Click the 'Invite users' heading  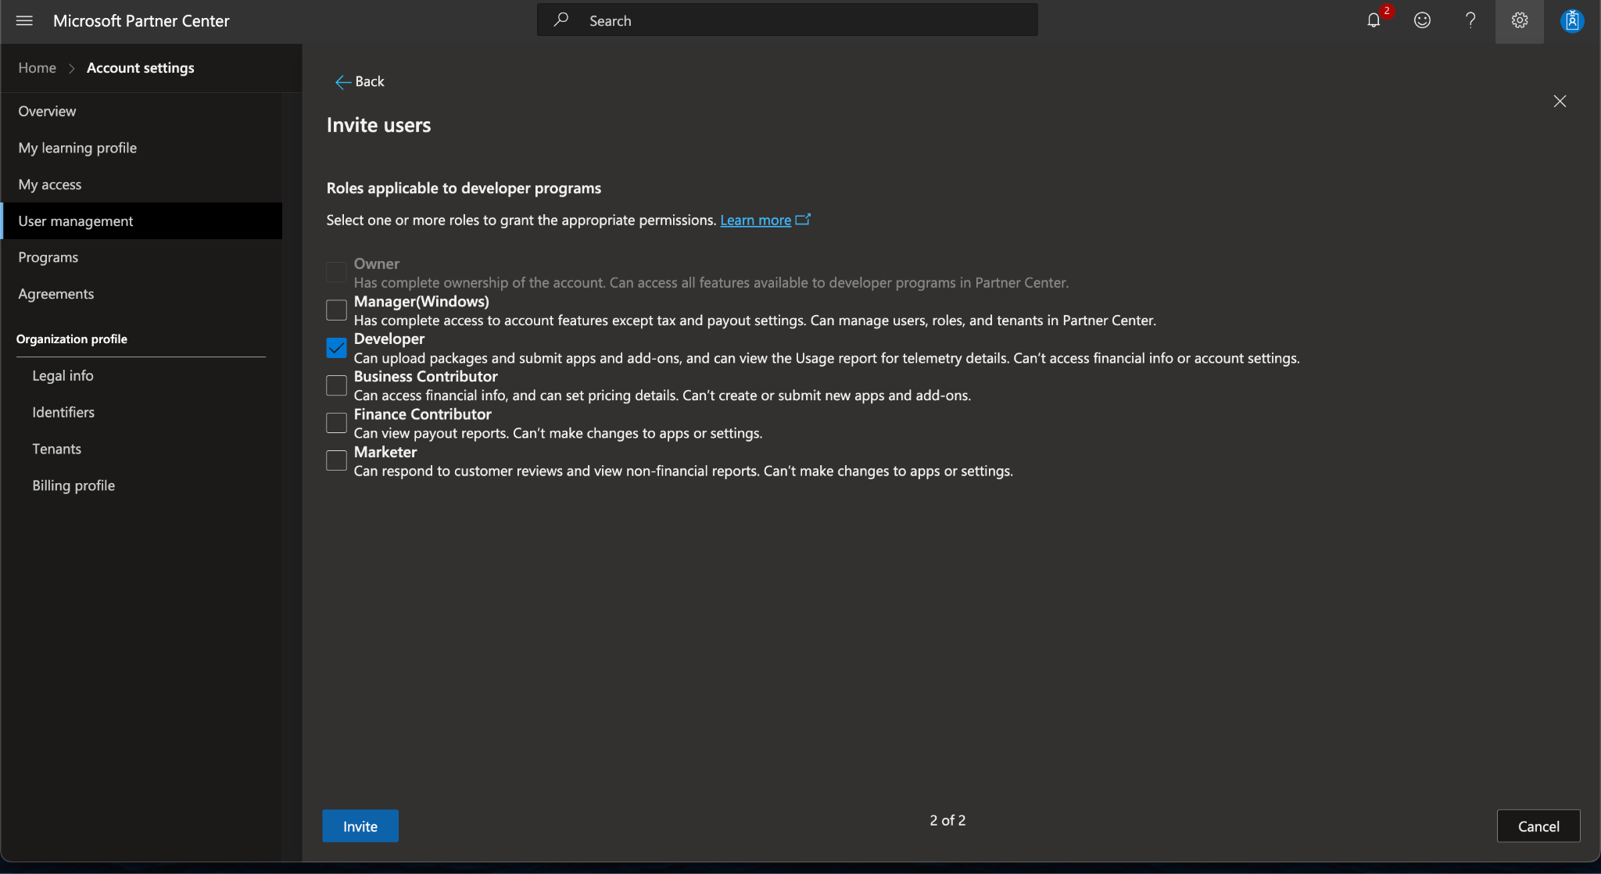pyautogui.click(x=378, y=125)
